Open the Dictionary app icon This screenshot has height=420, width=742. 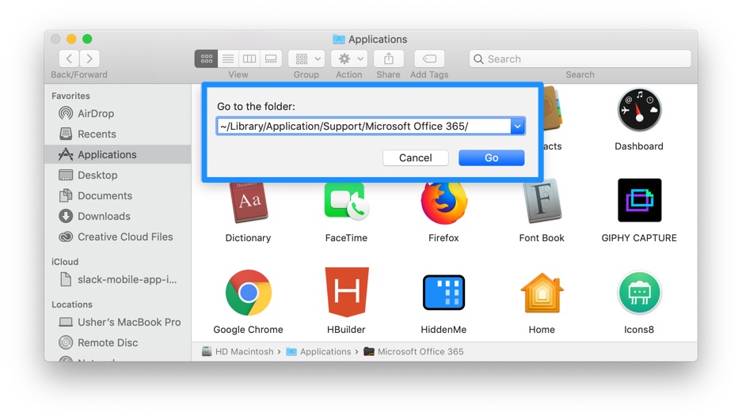248,203
